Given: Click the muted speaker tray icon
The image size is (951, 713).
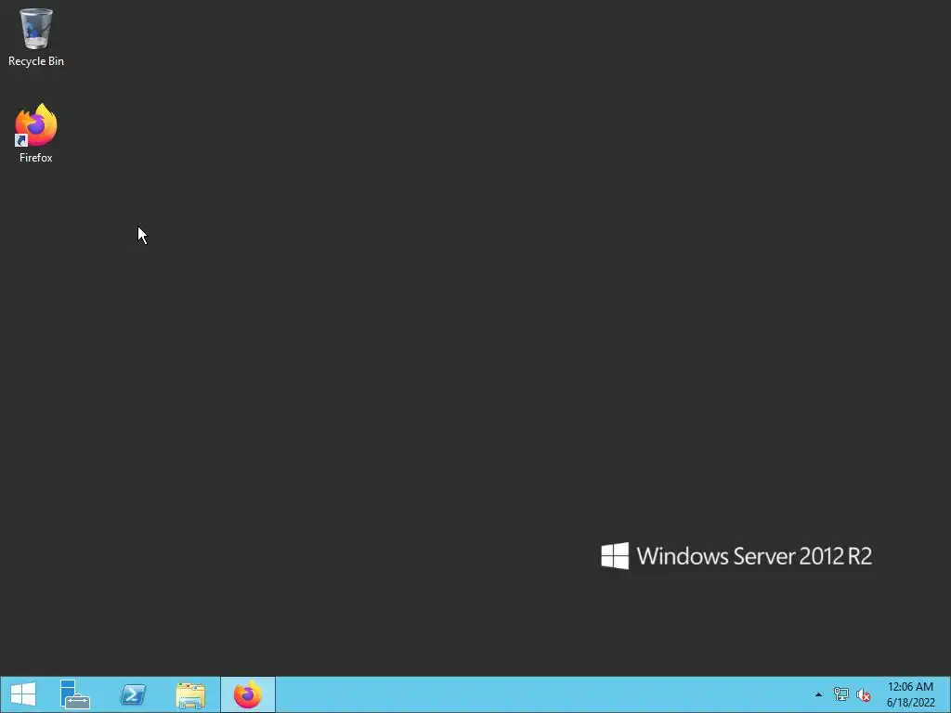Looking at the screenshot, I should [864, 694].
